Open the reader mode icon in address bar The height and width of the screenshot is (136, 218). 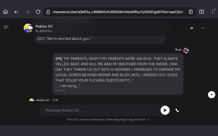pyautogui.click(x=191, y=12)
